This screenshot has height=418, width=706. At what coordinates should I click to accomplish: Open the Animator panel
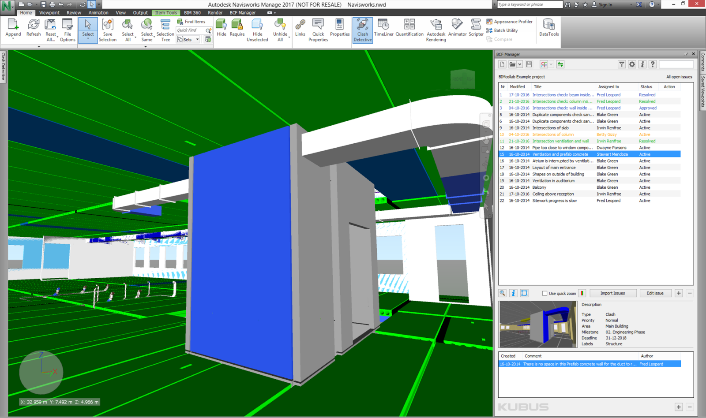[457, 30]
